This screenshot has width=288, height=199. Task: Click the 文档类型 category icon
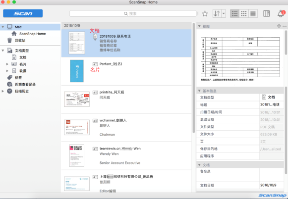tap(9, 50)
